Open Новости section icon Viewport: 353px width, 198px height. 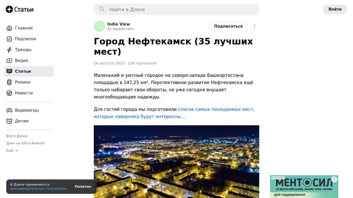click(x=9, y=93)
